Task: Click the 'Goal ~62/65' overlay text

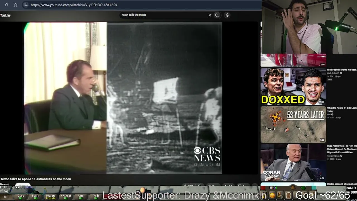Action: pyautogui.click(x=323, y=195)
